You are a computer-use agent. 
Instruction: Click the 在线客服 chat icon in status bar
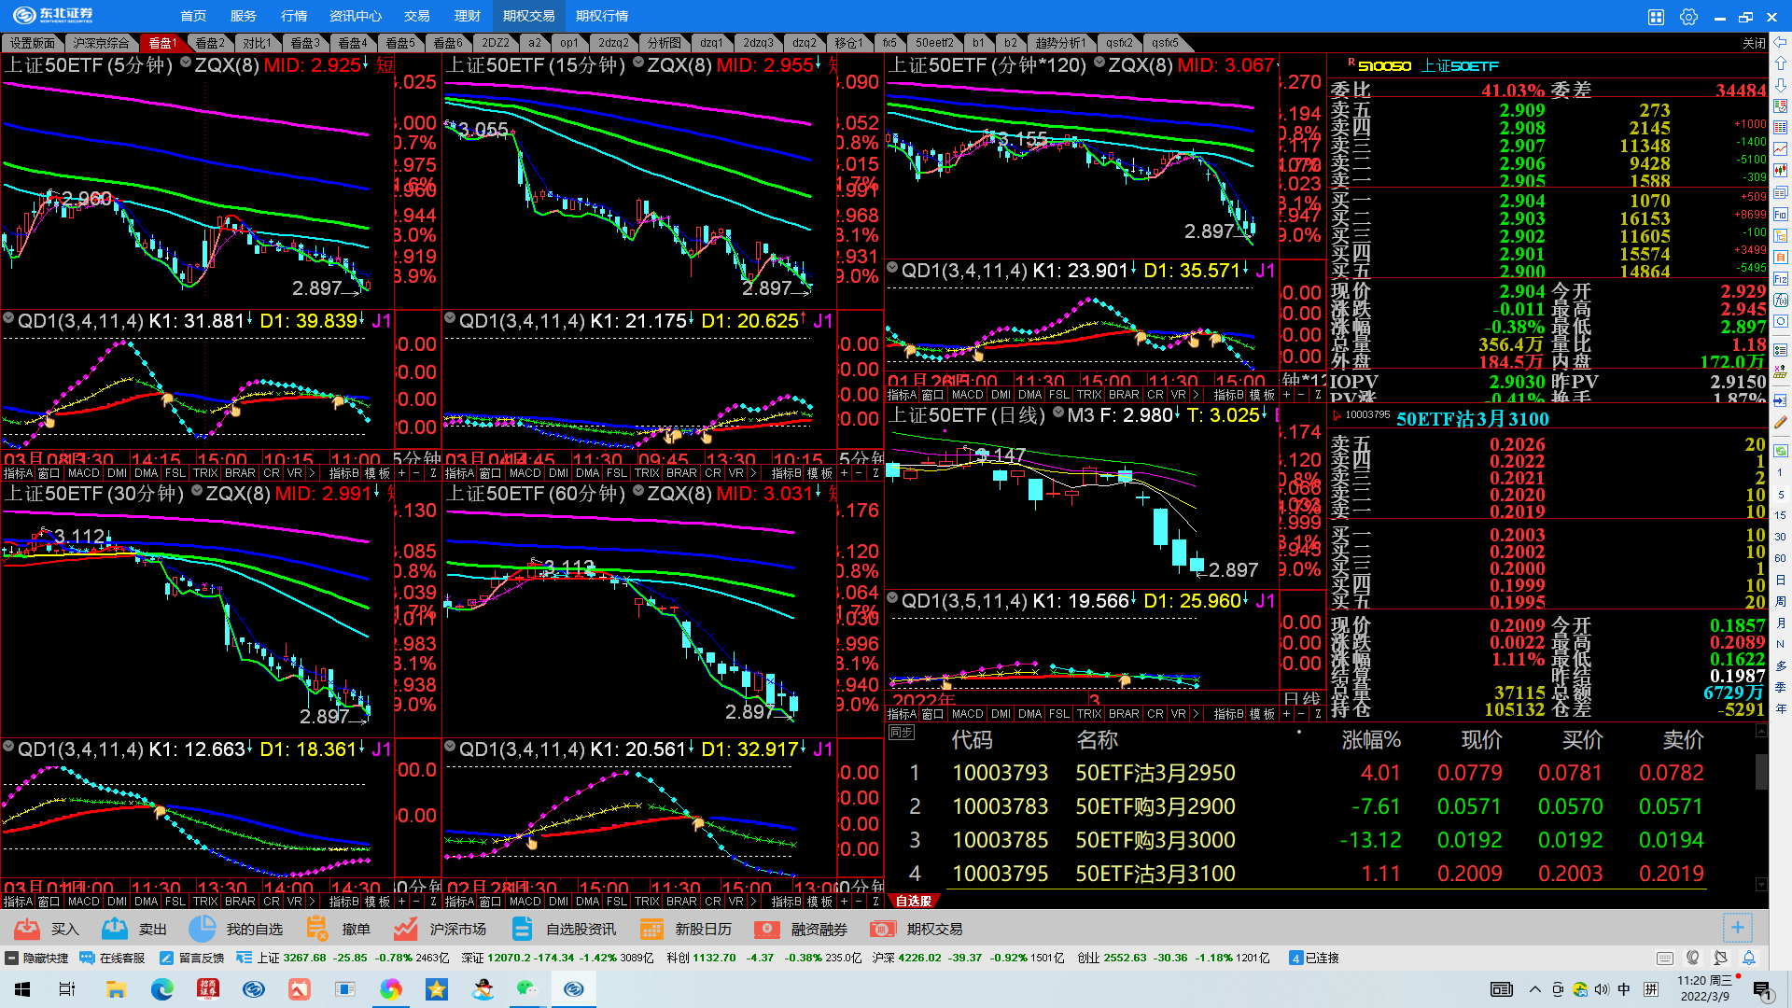88,958
